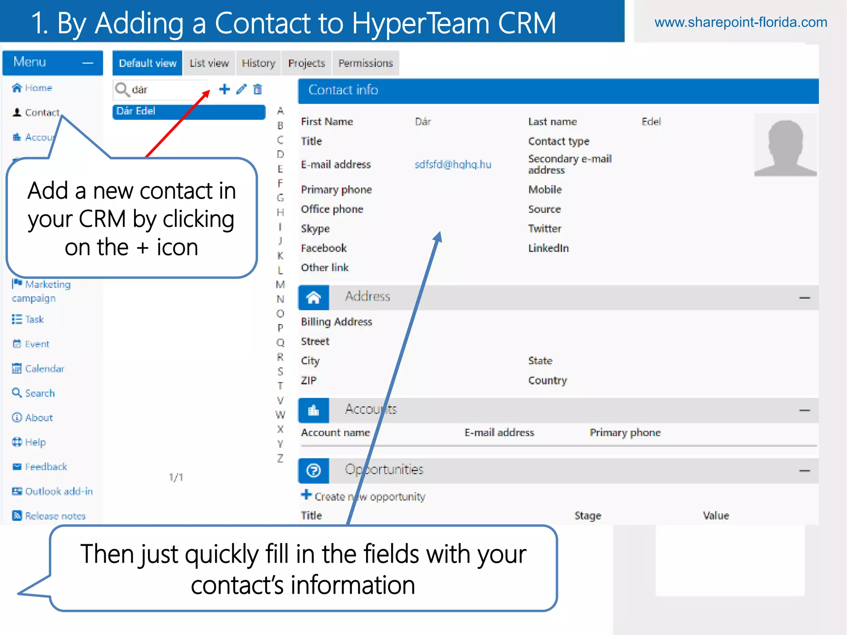Collapse the Opportunities section
The height and width of the screenshot is (635, 847).
click(x=804, y=470)
